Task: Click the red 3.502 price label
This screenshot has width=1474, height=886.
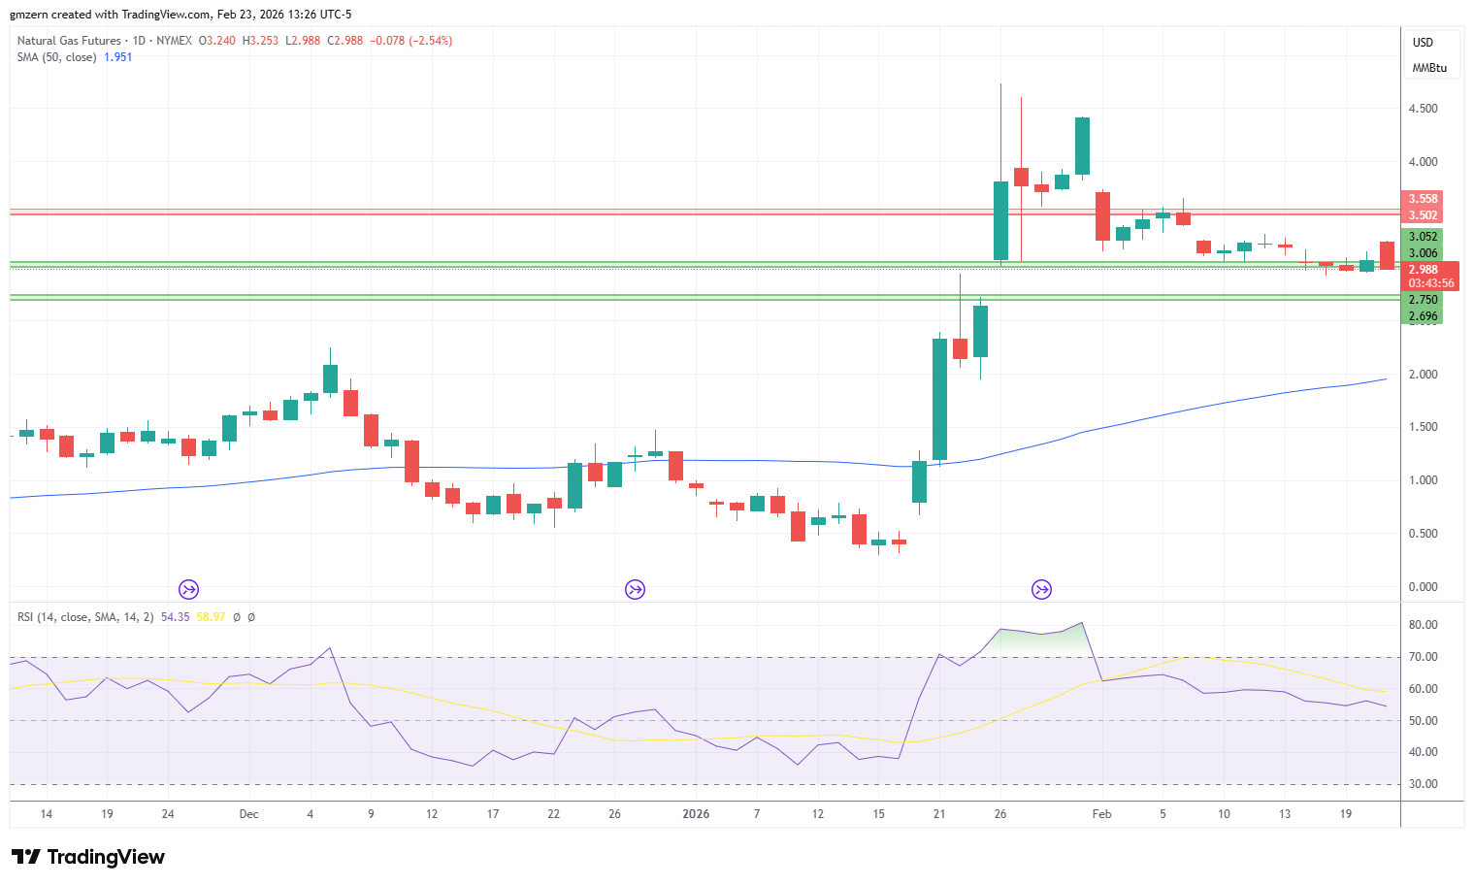Action: tap(1423, 215)
